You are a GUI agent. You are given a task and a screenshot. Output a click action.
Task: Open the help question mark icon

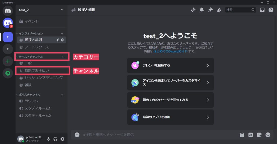click(271, 10)
